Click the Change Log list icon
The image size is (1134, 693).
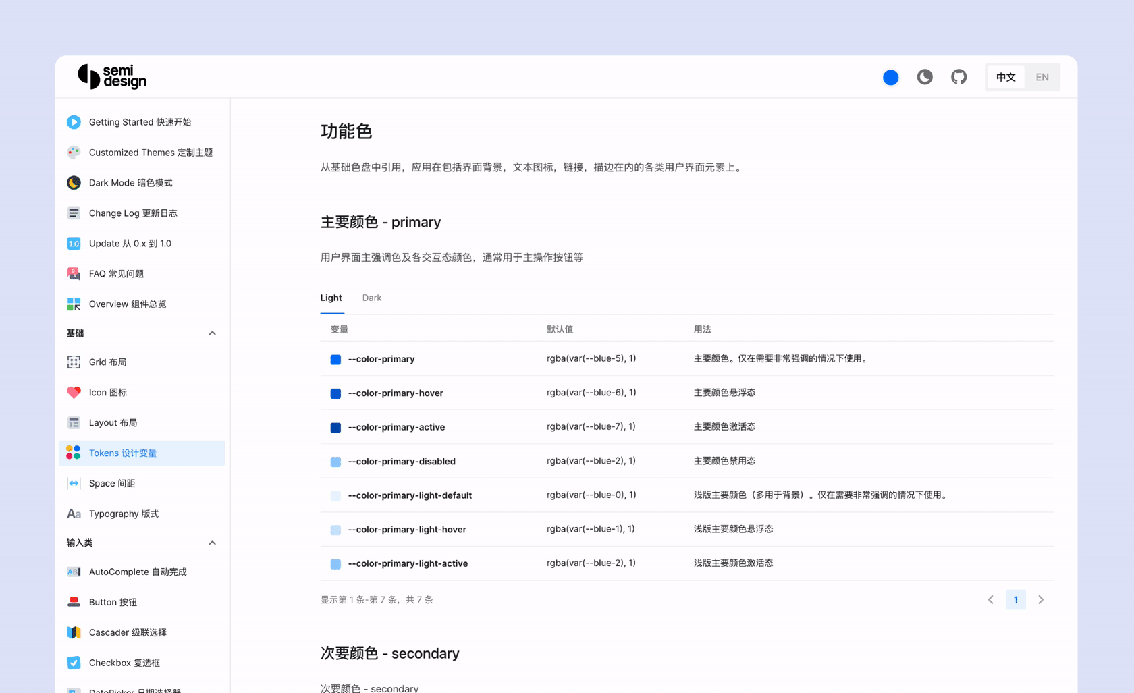click(74, 213)
